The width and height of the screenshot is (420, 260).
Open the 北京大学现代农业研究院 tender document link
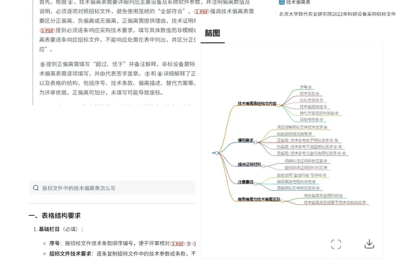click(337, 14)
